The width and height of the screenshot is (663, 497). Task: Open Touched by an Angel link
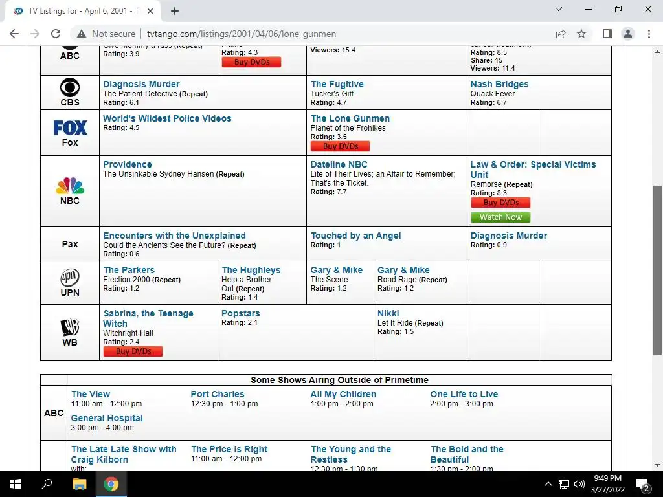[x=355, y=236]
